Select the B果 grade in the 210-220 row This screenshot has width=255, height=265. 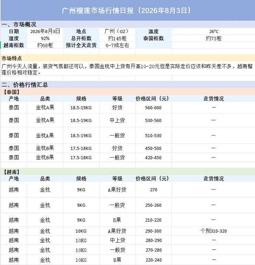117,220
